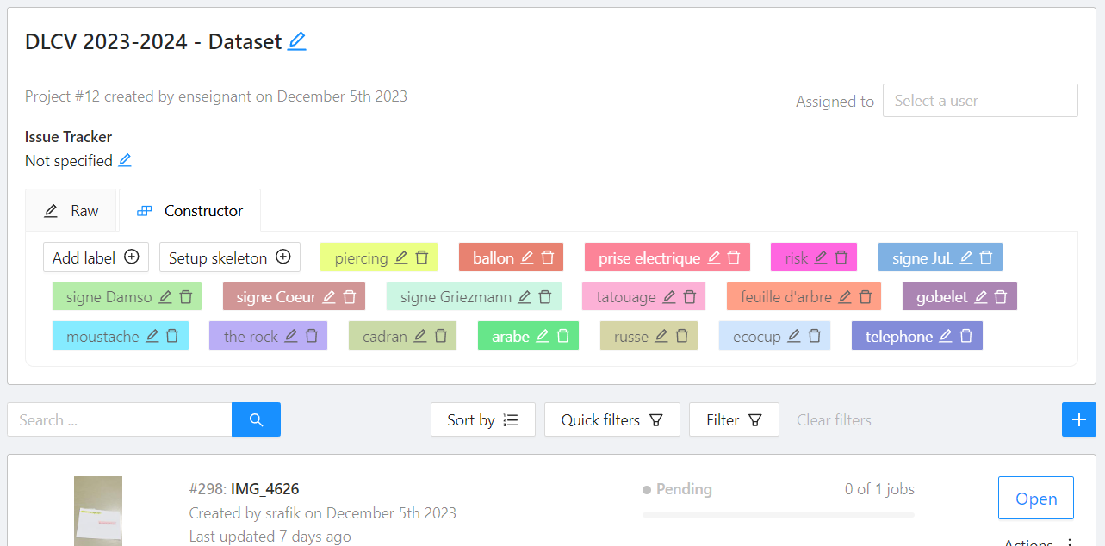Edit the project title with pencil icon
1105x546 pixels.
pyautogui.click(x=297, y=41)
